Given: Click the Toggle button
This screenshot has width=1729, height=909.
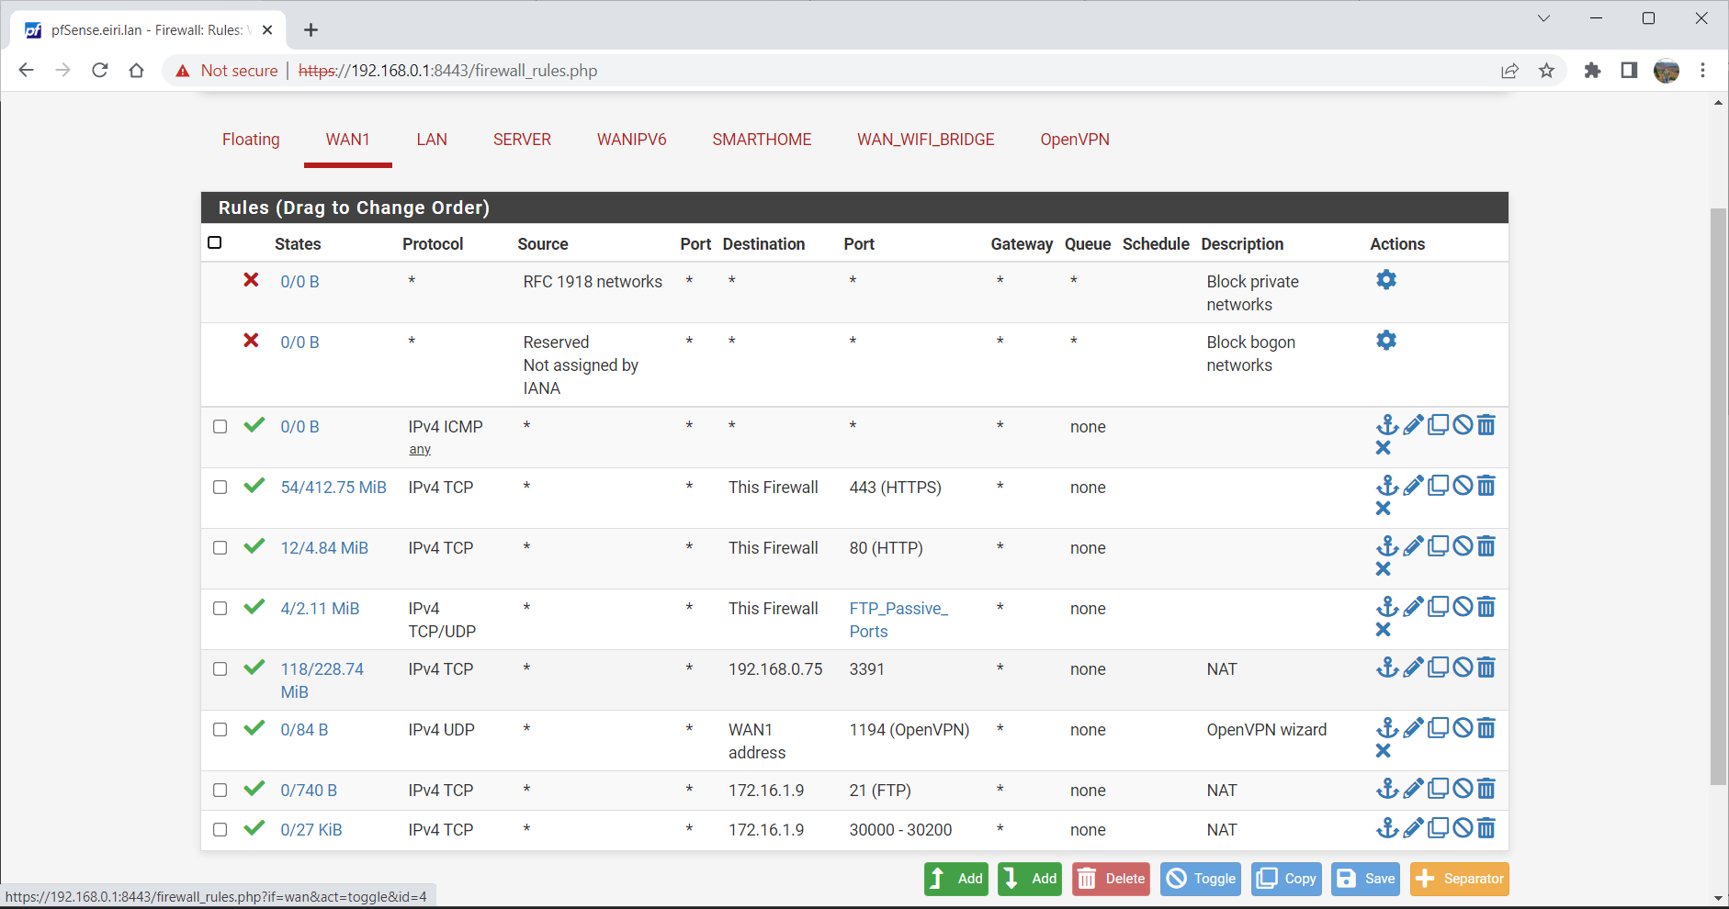Looking at the screenshot, I should [1201, 879].
